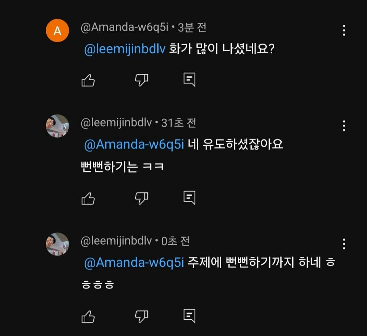Like the 31초 전 comment by leemijinbdlv
The height and width of the screenshot is (336, 367).
88,198
